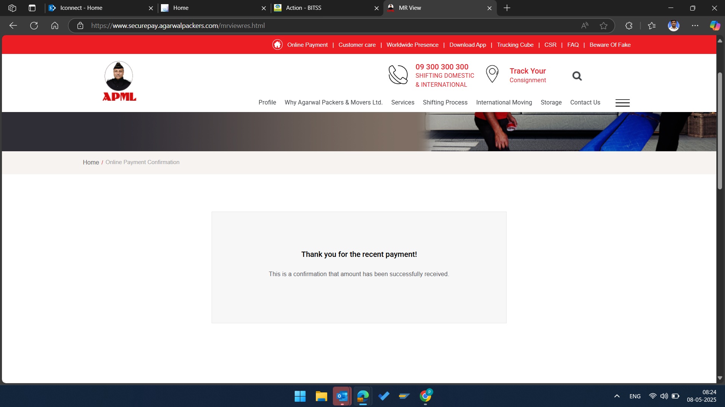Close the Action - BITSS tab
Image resolution: width=725 pixels, height=407 pixels.
coord(377,8)
